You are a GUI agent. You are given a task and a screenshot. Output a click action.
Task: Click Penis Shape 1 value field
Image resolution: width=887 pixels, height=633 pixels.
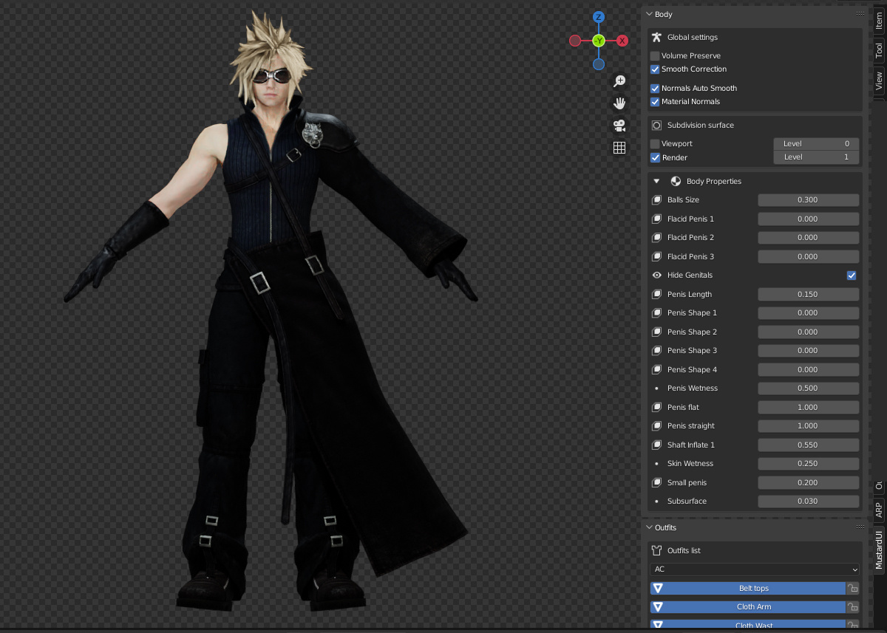(808, 313)
